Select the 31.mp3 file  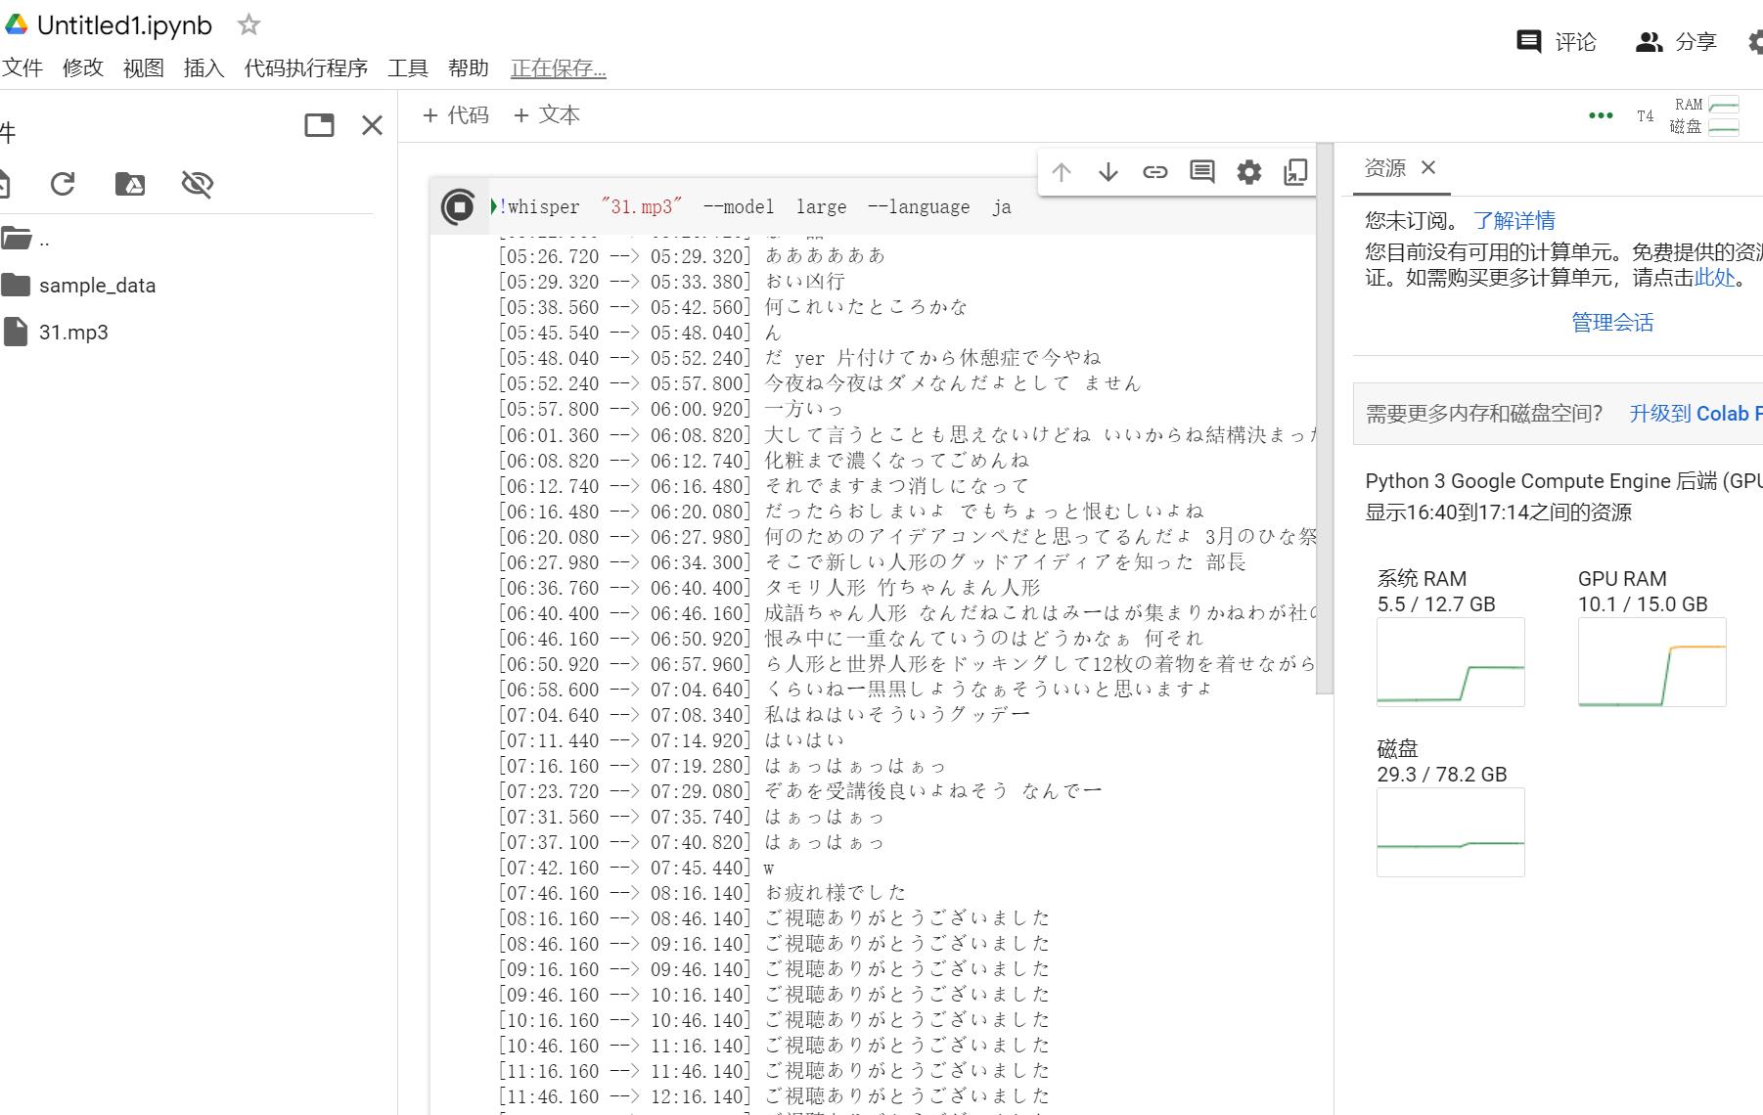pos(73,333)
